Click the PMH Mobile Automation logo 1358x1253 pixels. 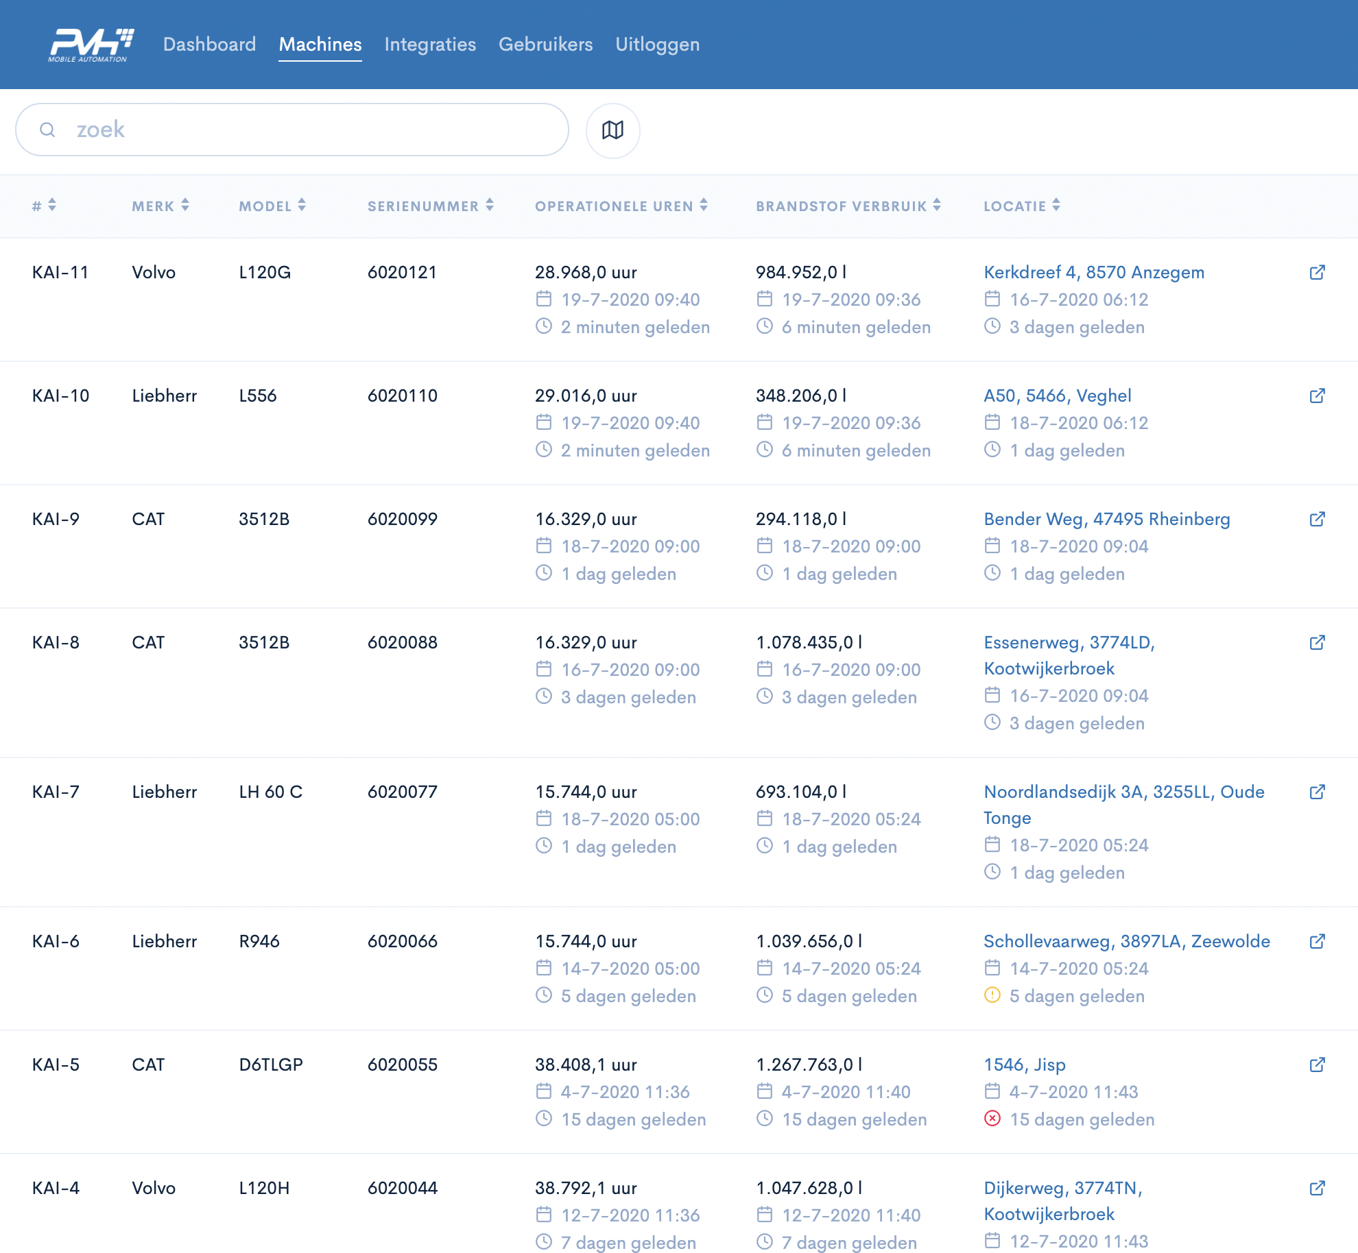pos(91,45)
